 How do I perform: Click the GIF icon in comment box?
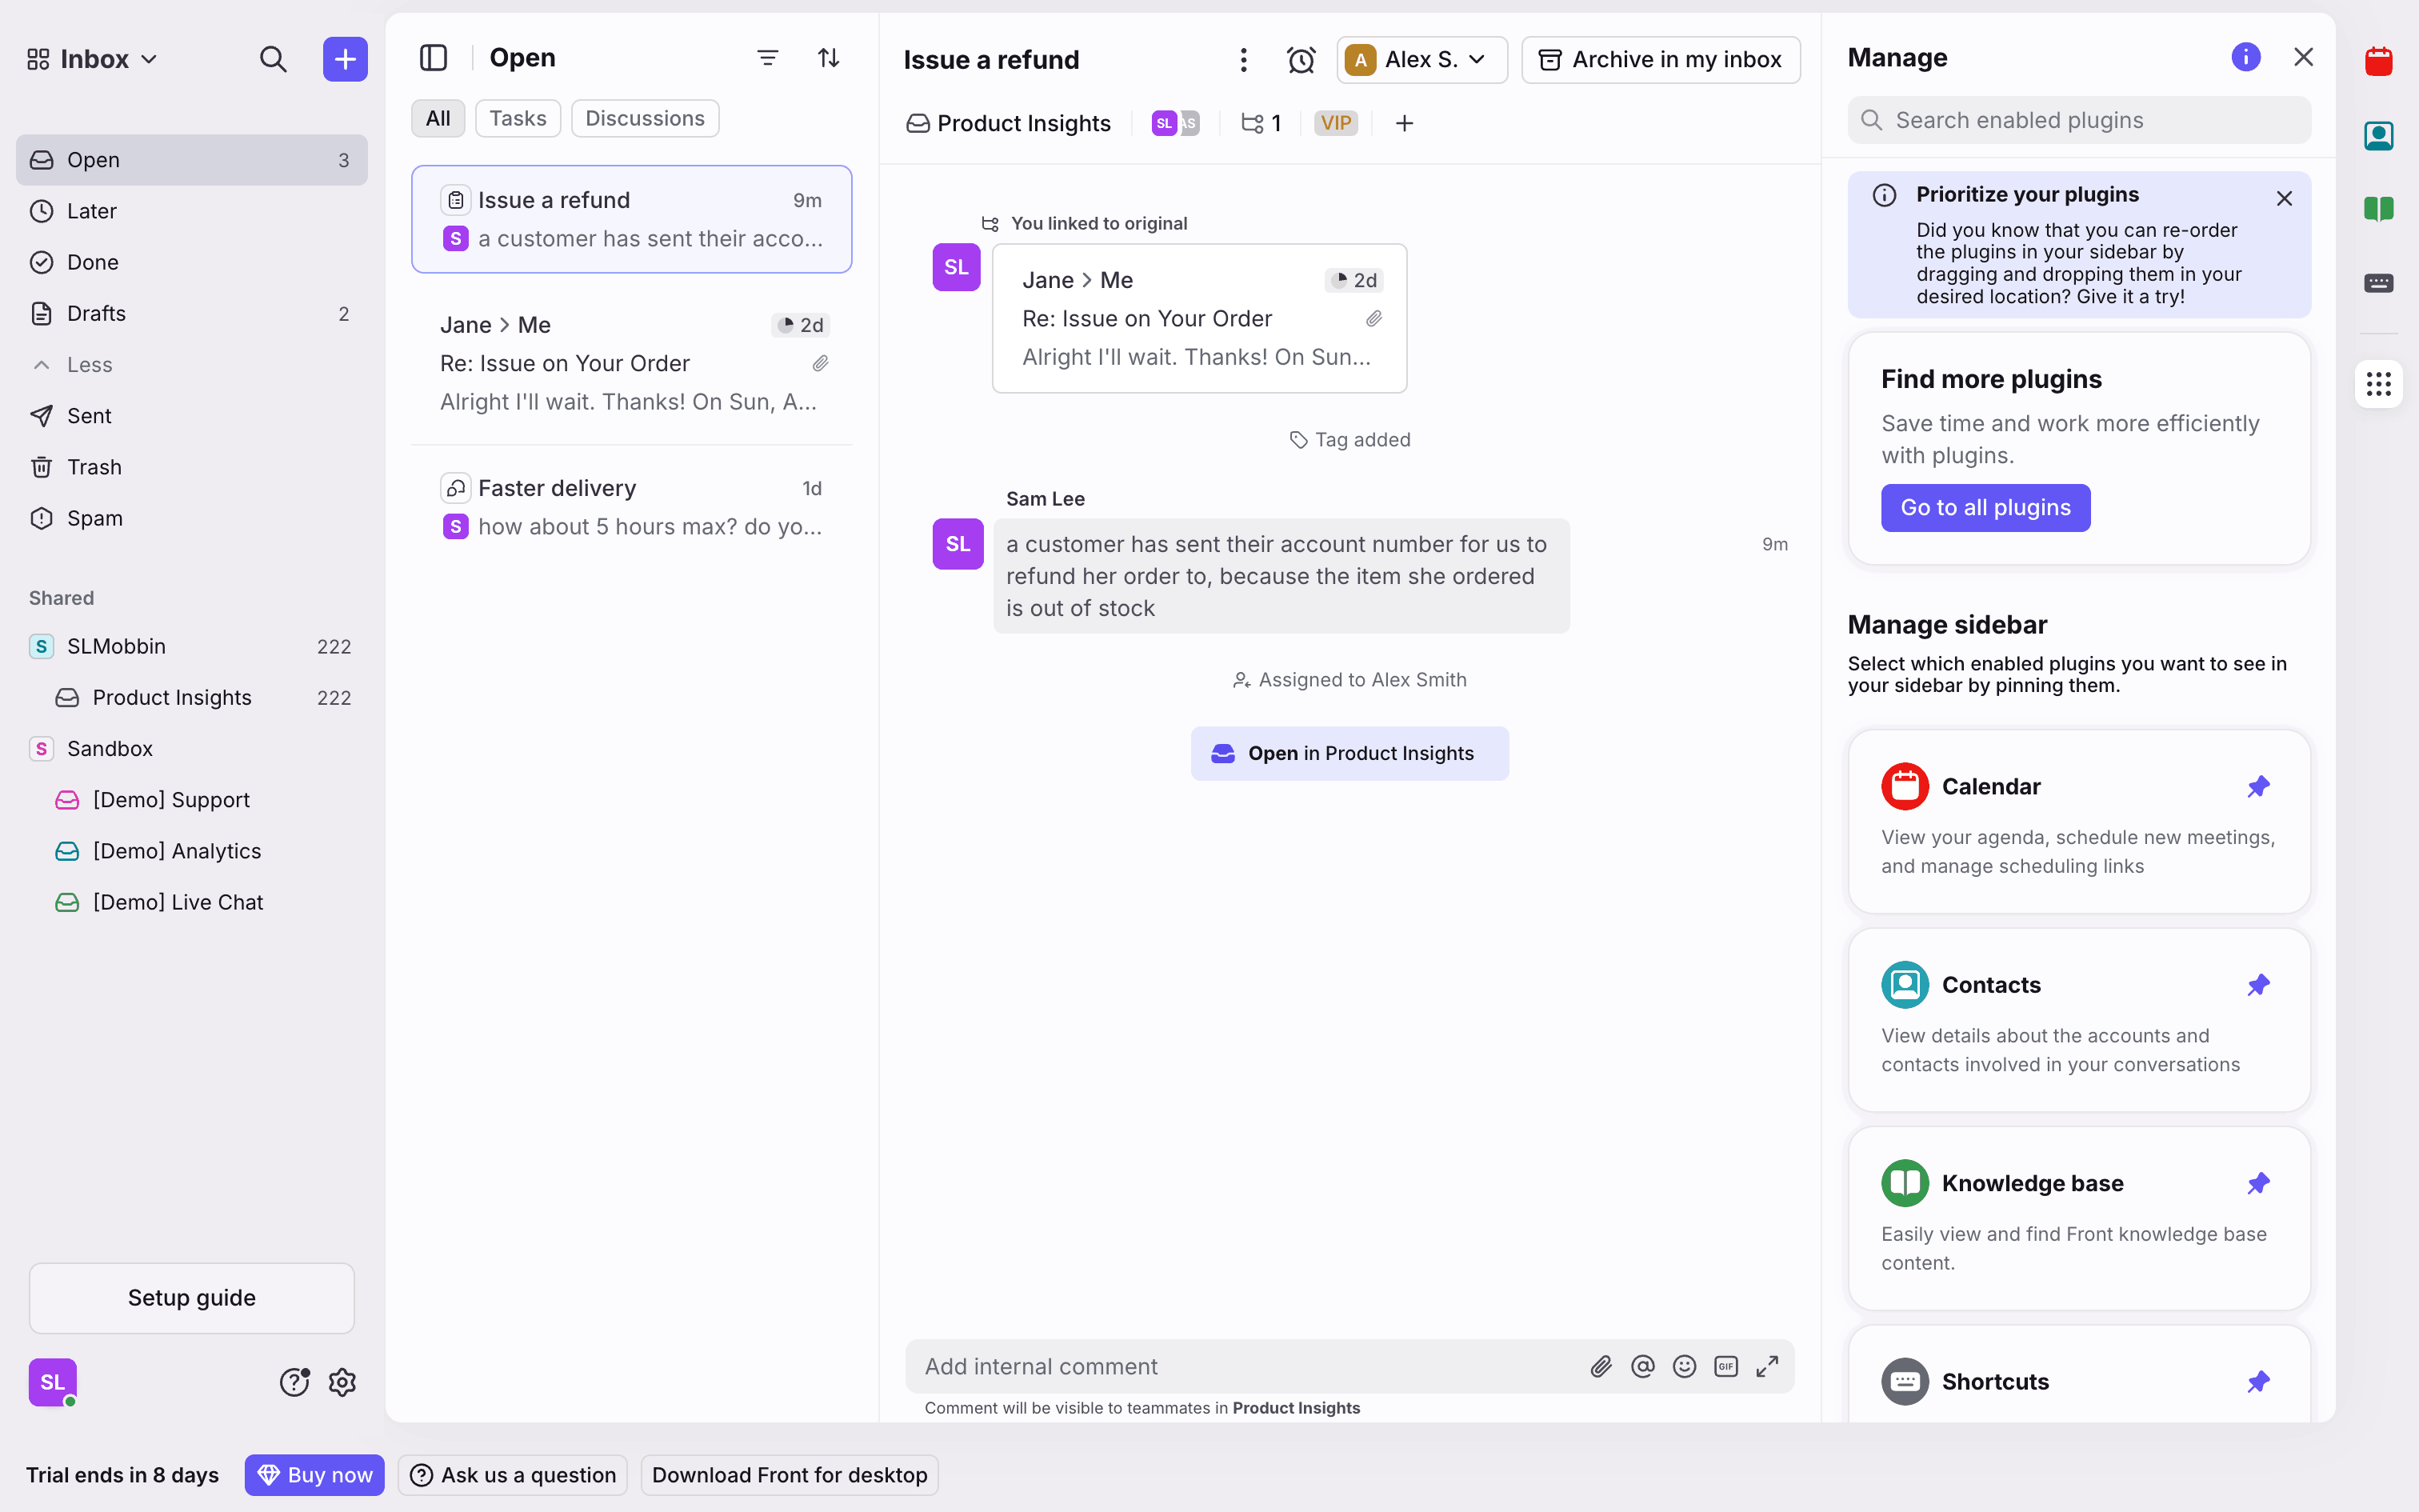pos(1725,1366)
